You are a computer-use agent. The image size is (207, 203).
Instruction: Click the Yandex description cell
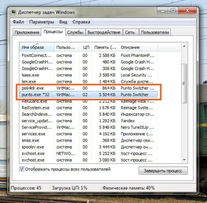pos(128,121)
